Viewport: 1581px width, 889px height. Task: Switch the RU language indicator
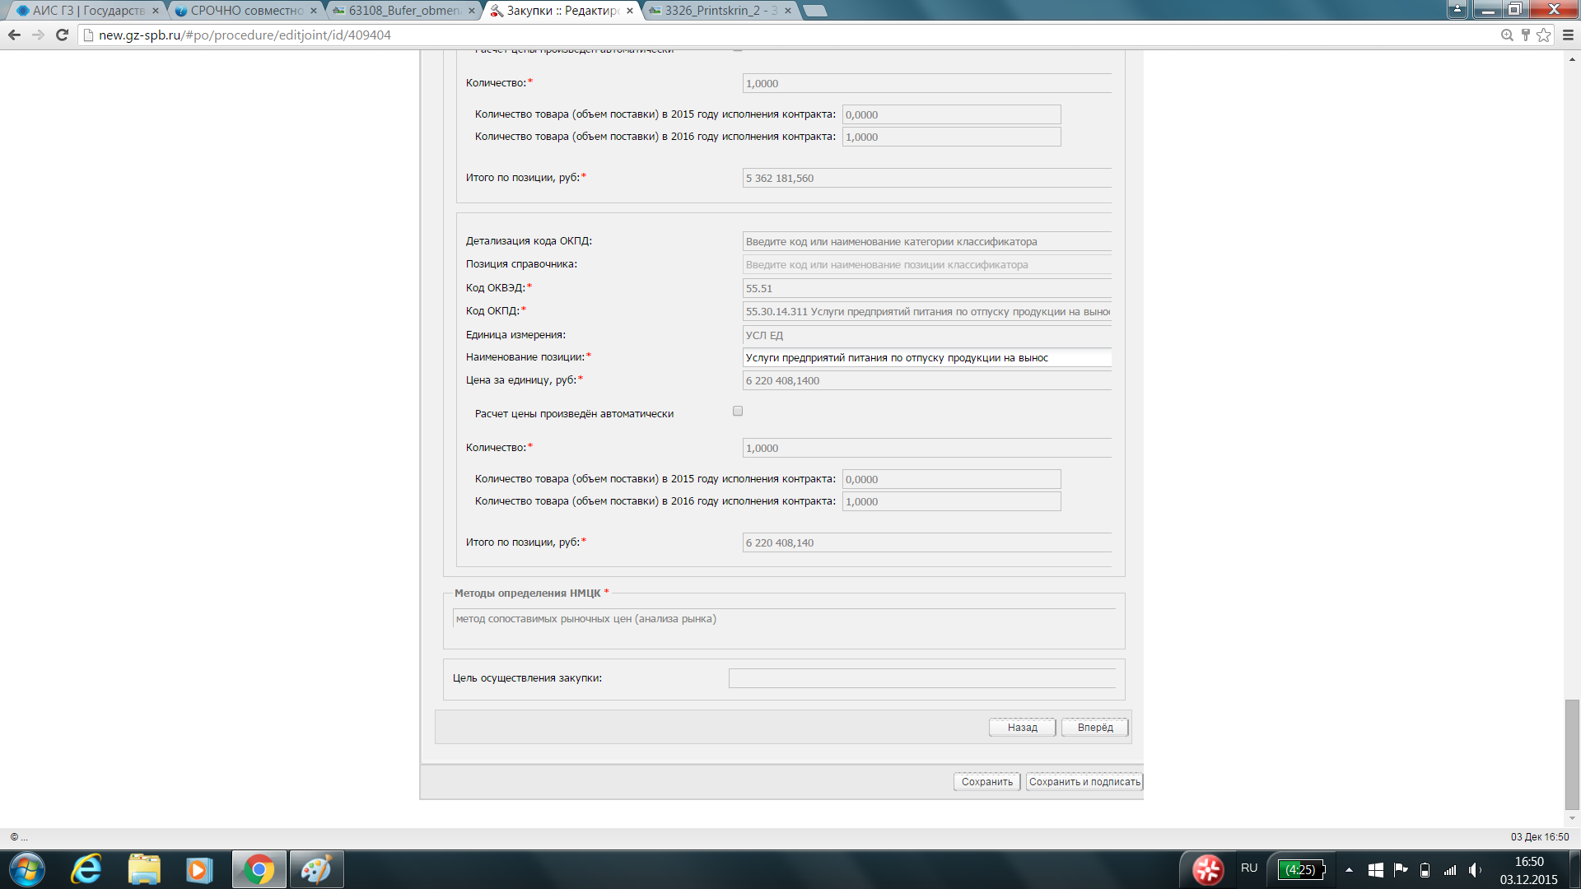coord(1249,868)
